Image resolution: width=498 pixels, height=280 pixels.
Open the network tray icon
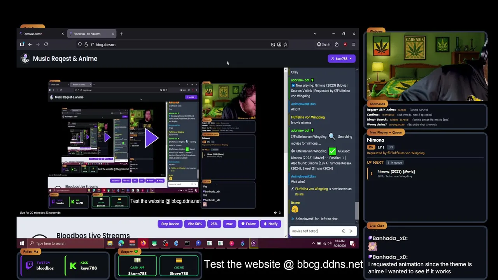(x=324, y=243)
